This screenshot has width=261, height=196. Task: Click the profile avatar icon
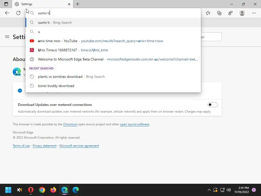[242, 13]
